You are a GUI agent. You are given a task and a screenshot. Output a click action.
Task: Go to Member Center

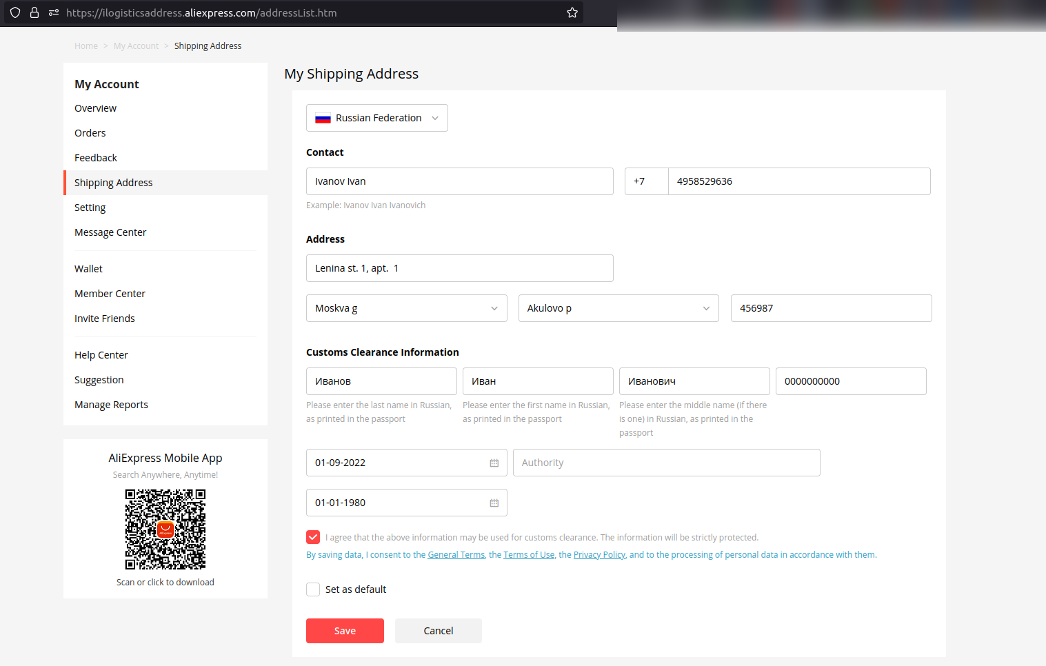coord(110,294)
